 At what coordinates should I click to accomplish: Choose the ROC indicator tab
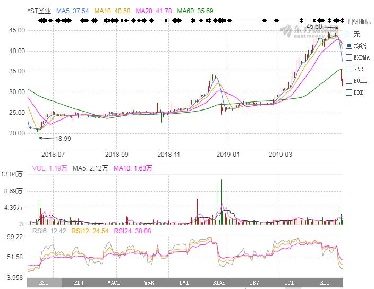[325, 283]
